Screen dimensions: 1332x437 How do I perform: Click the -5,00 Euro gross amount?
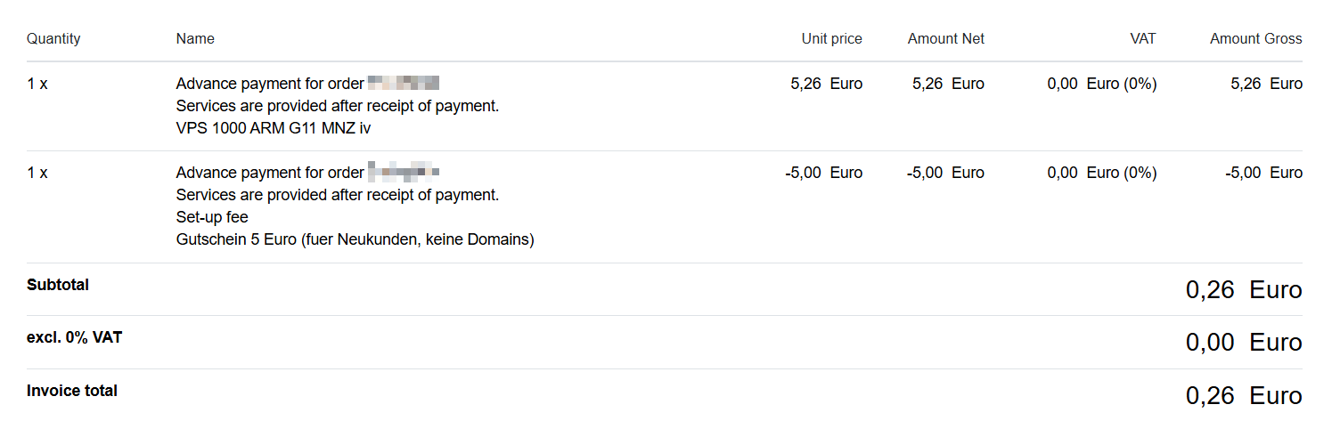tap(1263, 173)
